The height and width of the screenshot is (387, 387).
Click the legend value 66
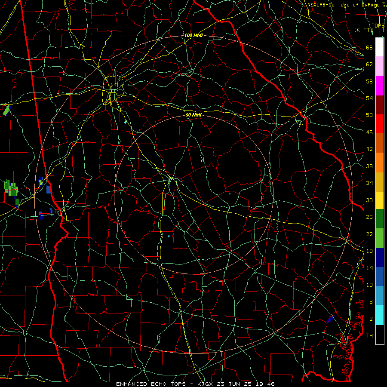(369, 47)
